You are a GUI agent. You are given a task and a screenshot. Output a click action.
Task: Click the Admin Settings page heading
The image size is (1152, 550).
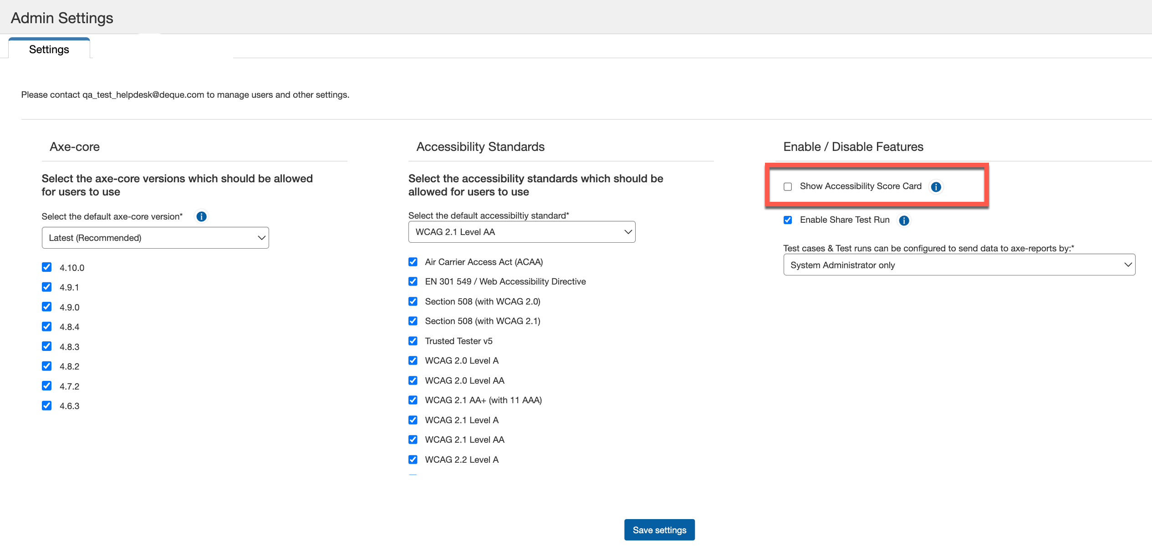[x=62, y=18]
